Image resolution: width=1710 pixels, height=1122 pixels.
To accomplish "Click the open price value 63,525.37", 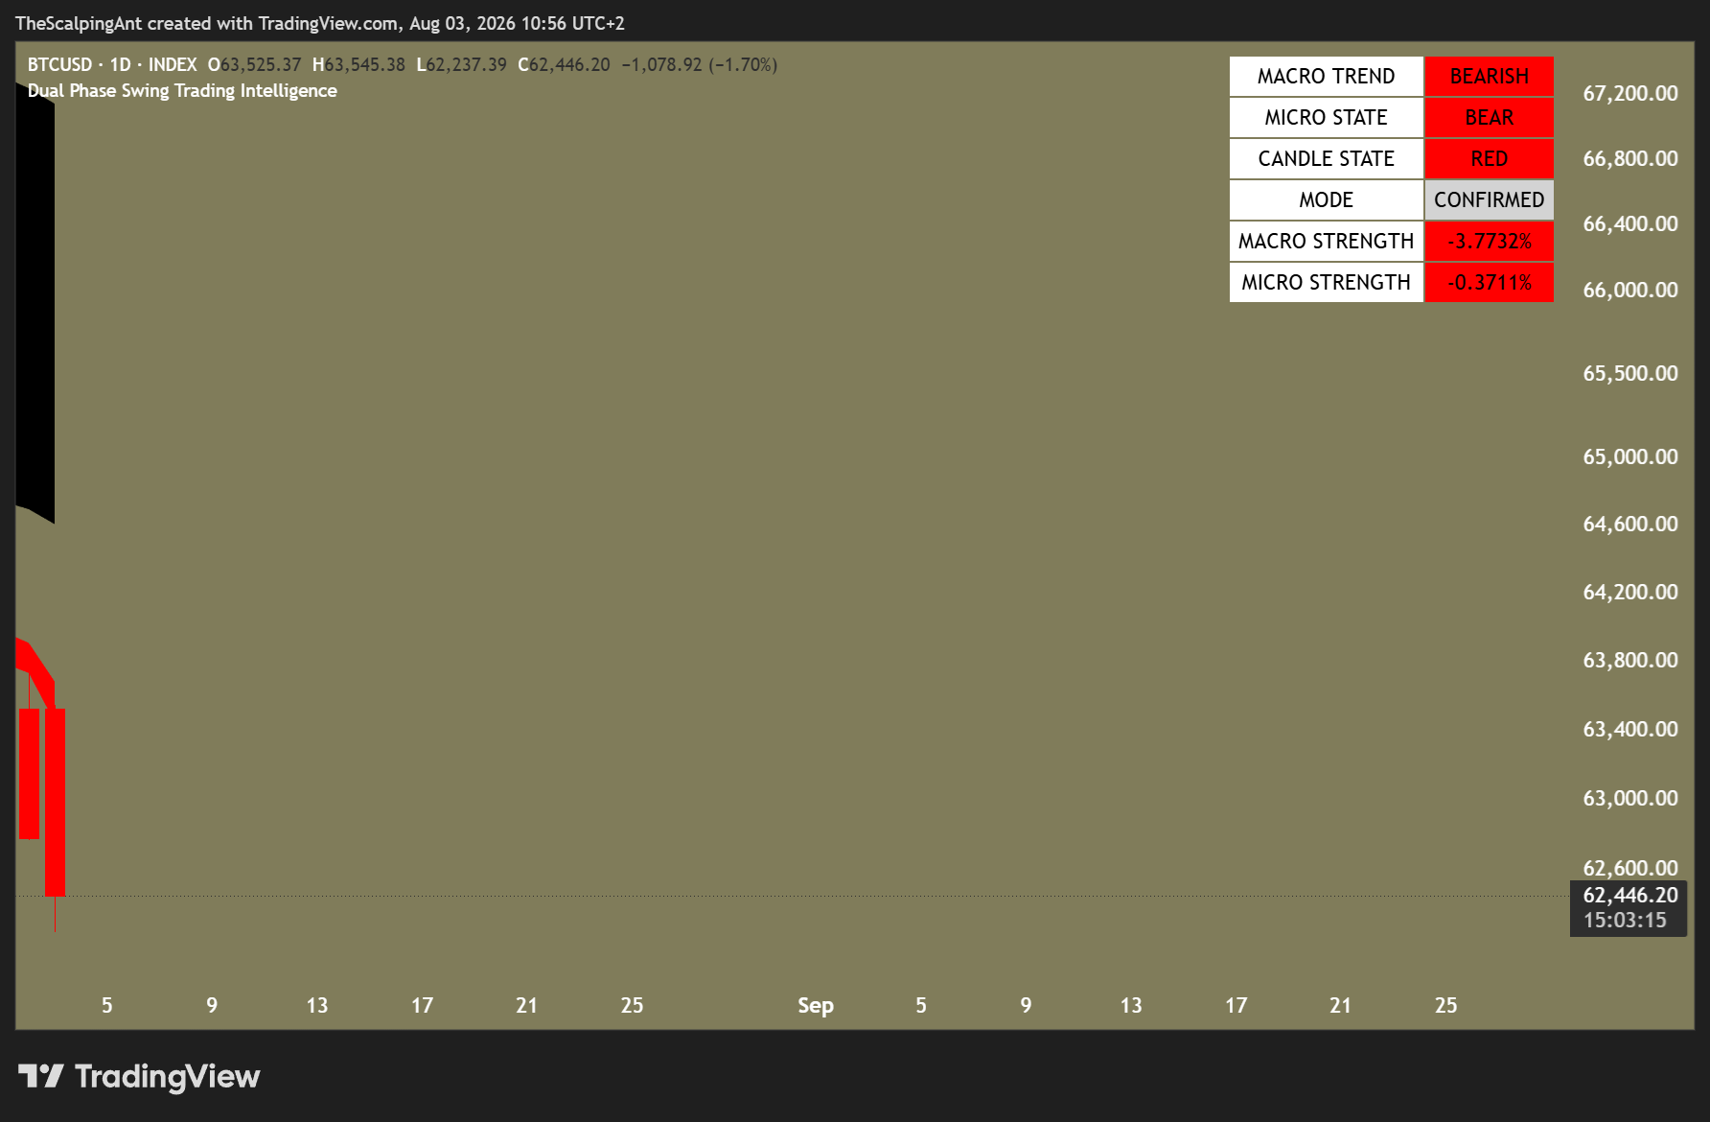I will coord(261,64).
